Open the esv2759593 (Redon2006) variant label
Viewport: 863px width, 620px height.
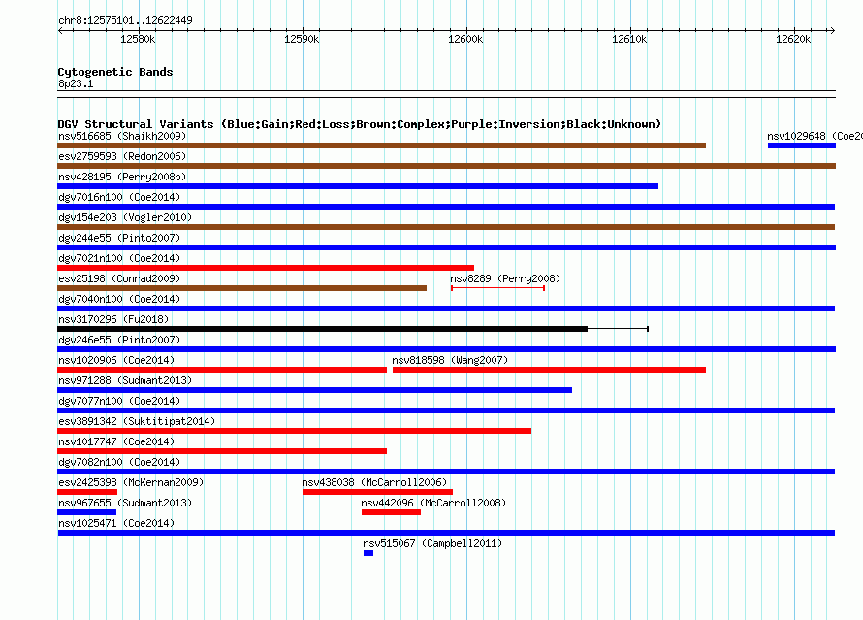click(122, 156)
